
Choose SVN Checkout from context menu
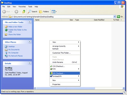point(65,73)
